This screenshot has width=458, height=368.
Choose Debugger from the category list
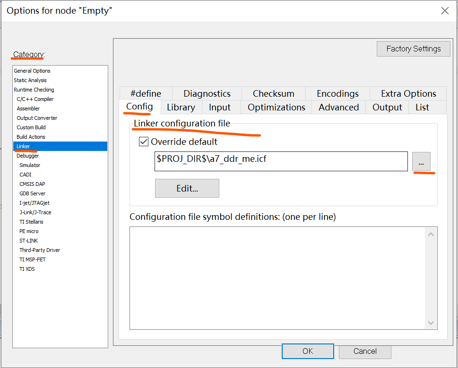[x=28, y=156]
